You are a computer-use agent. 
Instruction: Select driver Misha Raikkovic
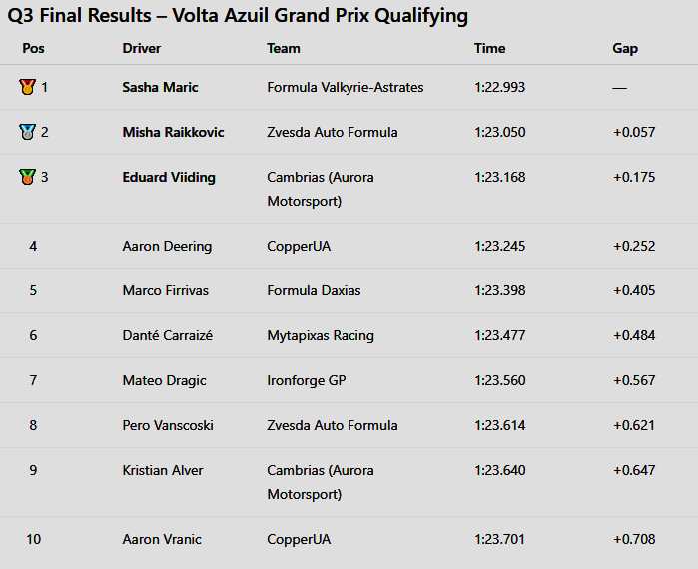click(x=173, y=132)
